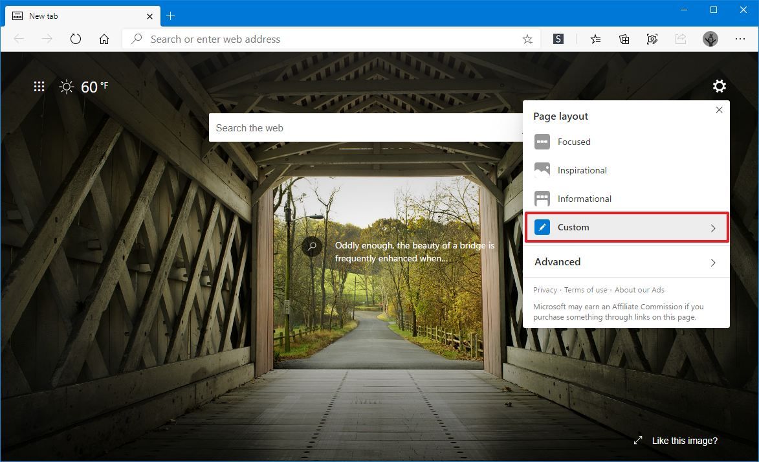Open the S extension in the toolbar

click(558, 39)
